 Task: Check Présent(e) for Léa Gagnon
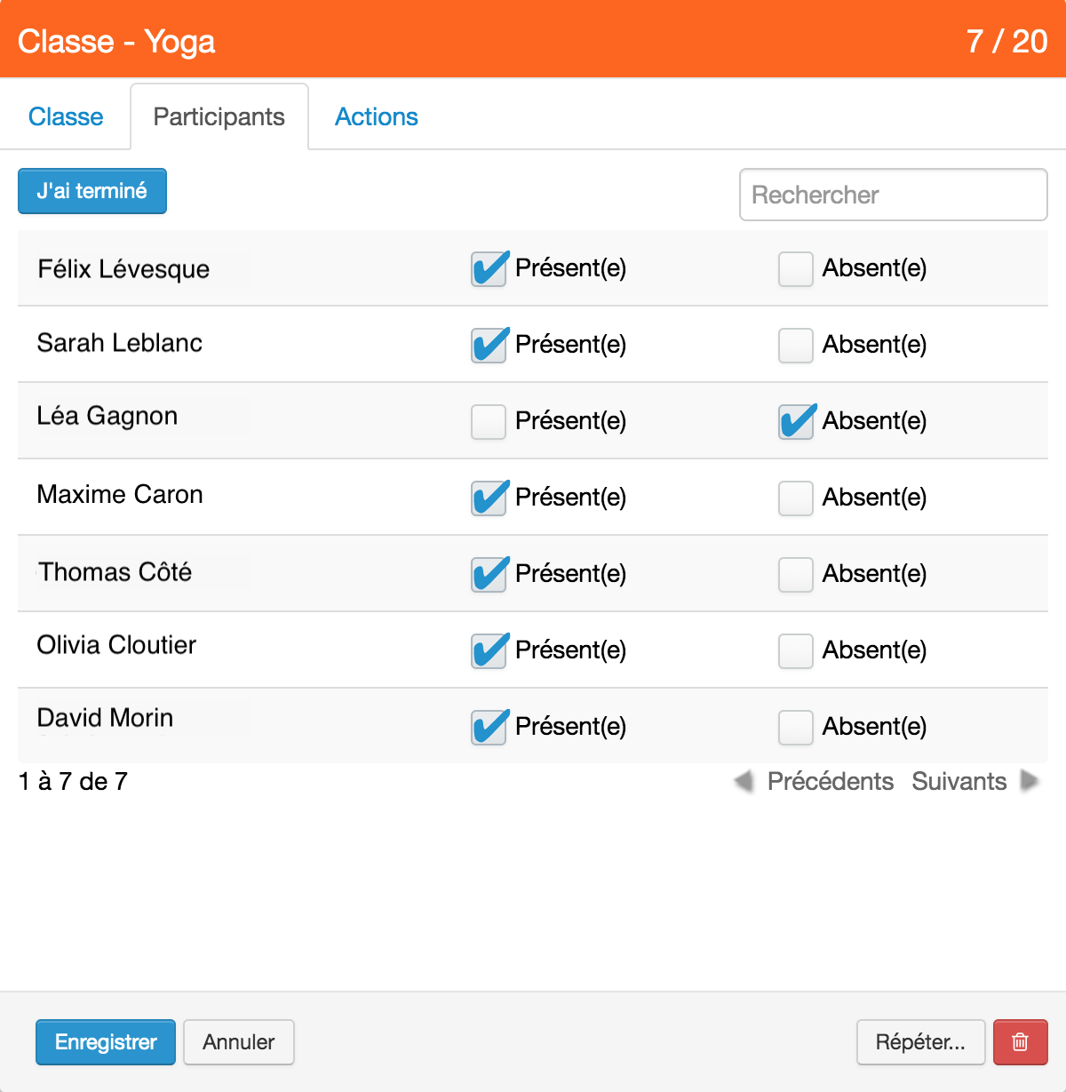(489, 422)
